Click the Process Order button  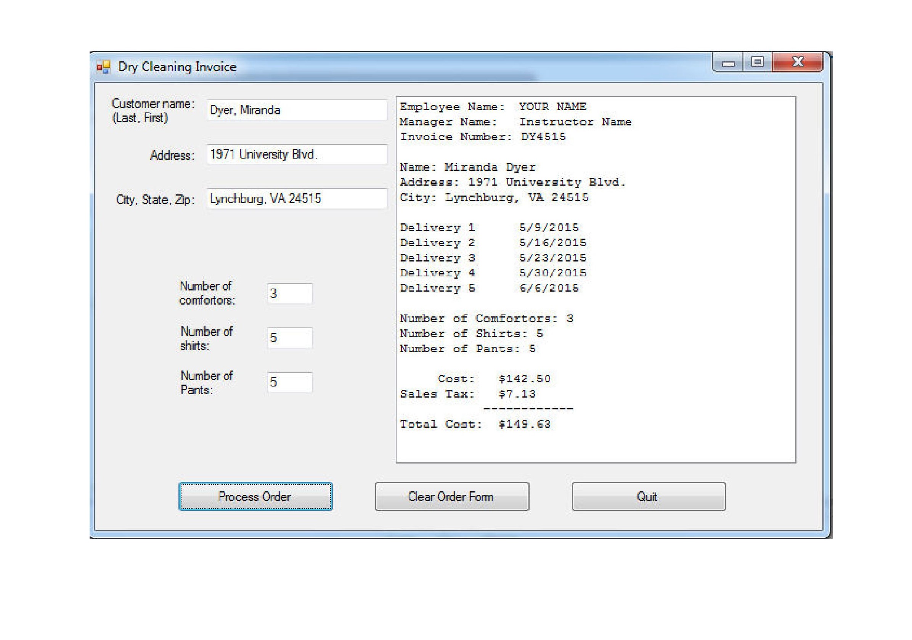click(x=255, y=496)
